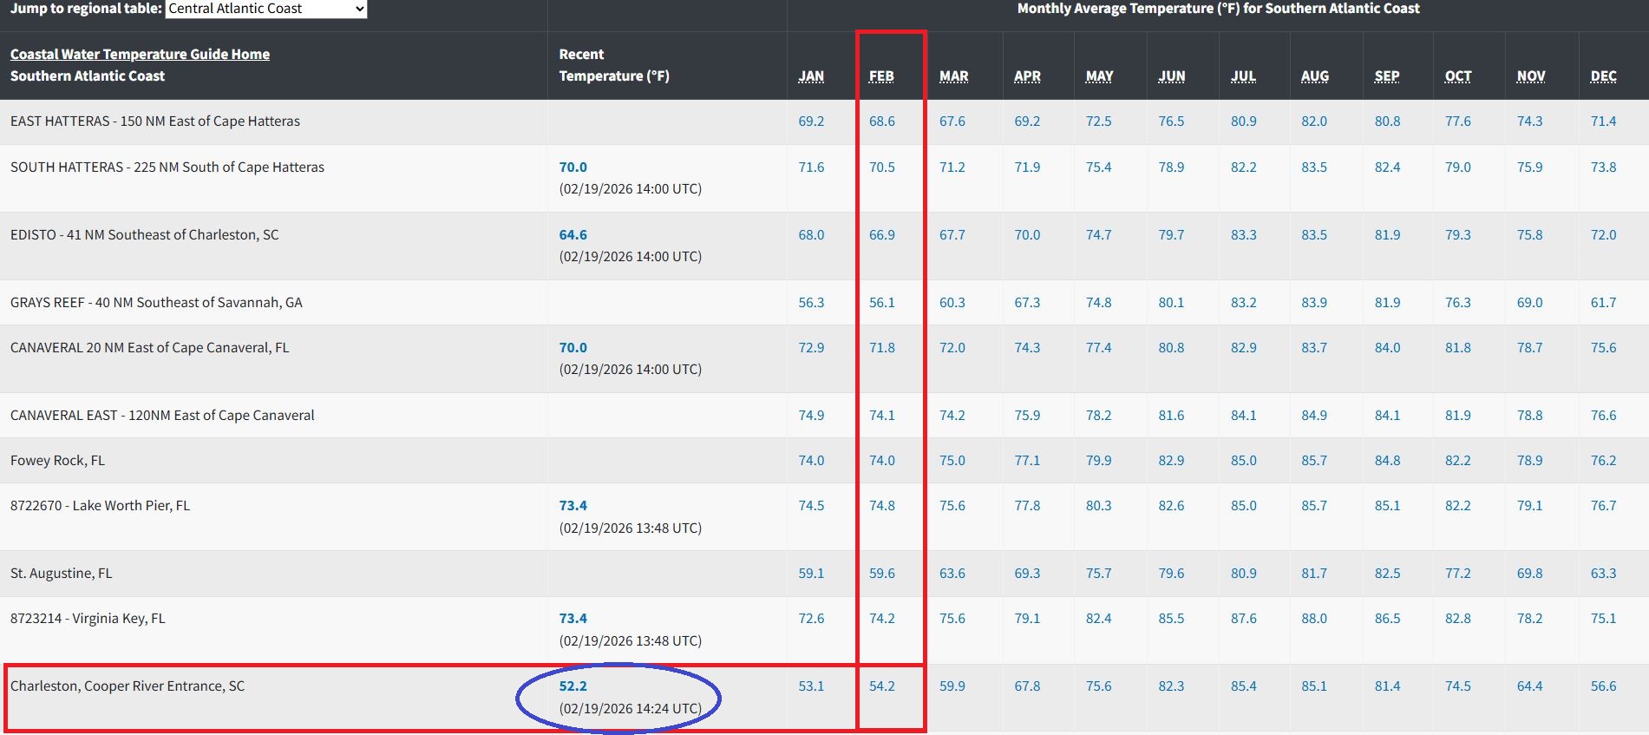Open Coastal Water Temperature Guide Home link

140,54
